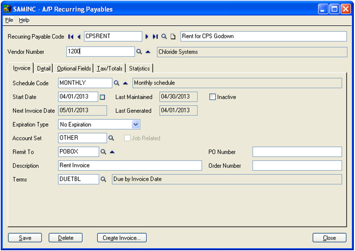
Task: Switch to the Optional Fields tab
Action: 74,68
